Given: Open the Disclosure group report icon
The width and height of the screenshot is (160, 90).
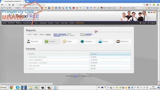Looking at the screenshot, I should 118,41.
